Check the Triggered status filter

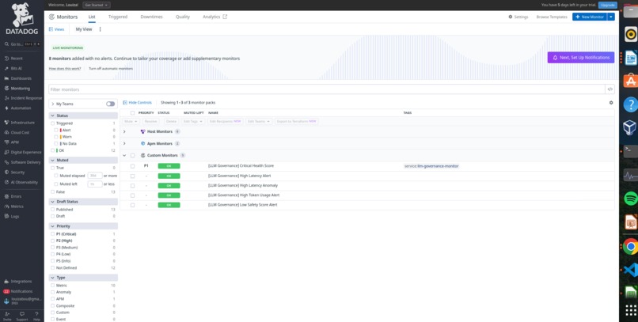click(52, 123)
